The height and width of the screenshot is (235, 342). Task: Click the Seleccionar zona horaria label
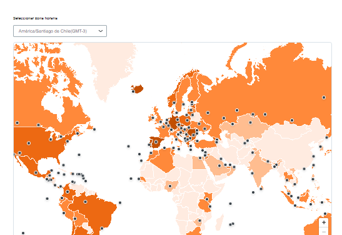coord(35,18)
